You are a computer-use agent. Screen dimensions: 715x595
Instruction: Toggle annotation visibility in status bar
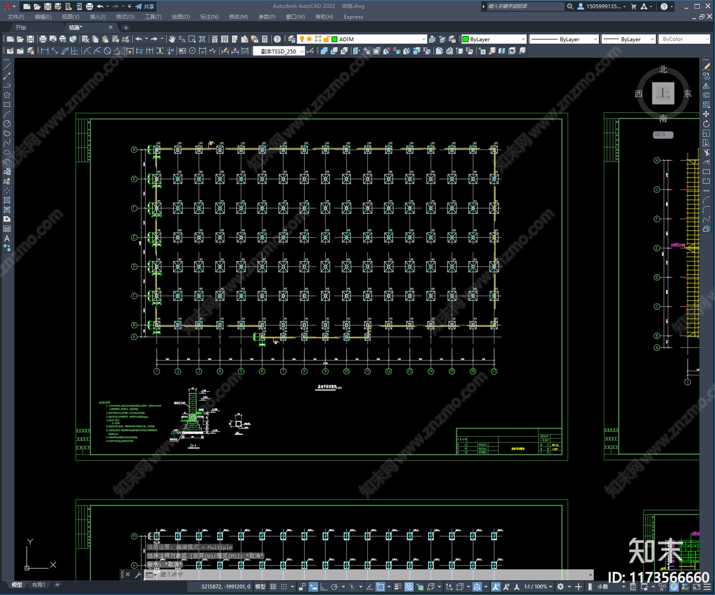(496, 587)
